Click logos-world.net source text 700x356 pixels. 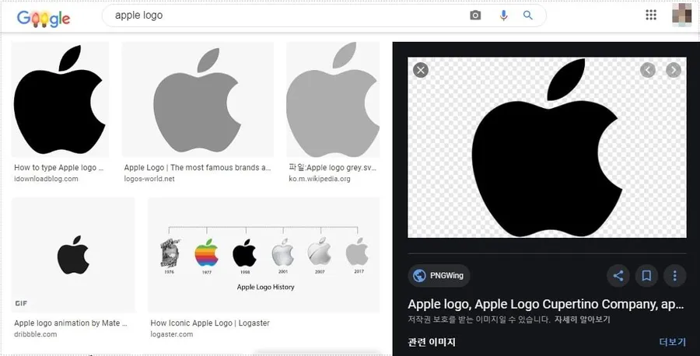click(149, 179)
